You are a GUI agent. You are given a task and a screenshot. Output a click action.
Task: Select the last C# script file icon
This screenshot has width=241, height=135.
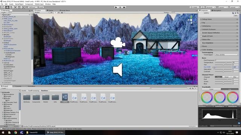(x=113, y=97)
